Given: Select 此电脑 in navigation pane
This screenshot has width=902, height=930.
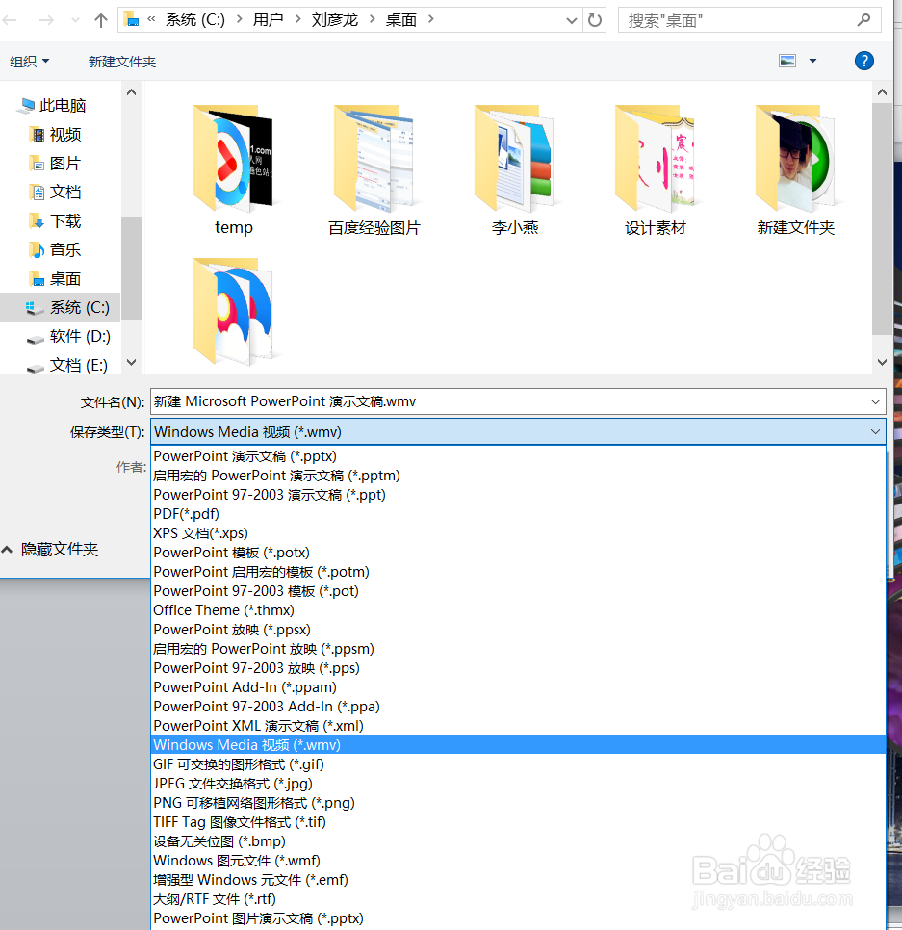Looking at the screenshot, I should click(x=53, y=106).
